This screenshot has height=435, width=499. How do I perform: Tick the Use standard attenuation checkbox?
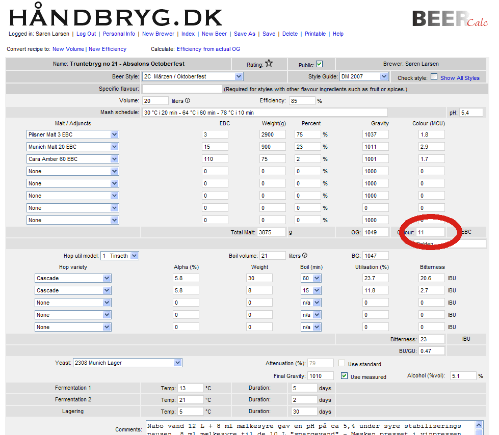tap(342, 363)
